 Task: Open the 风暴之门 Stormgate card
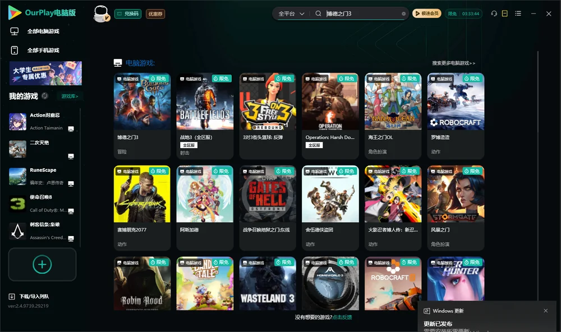coord(456,208)
